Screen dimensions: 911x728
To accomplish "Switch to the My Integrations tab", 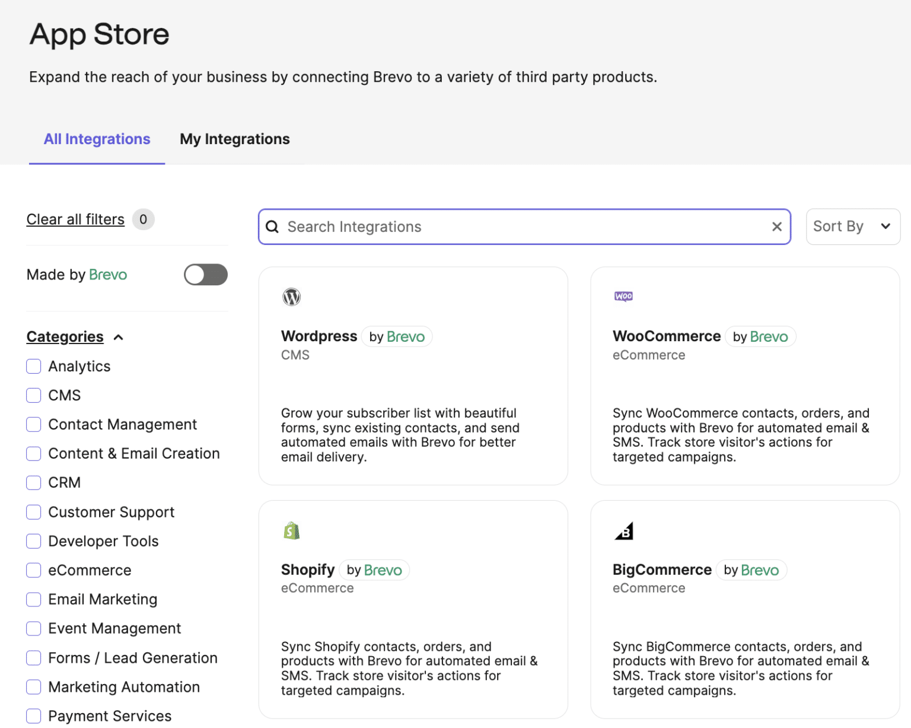I will (235, 139).
